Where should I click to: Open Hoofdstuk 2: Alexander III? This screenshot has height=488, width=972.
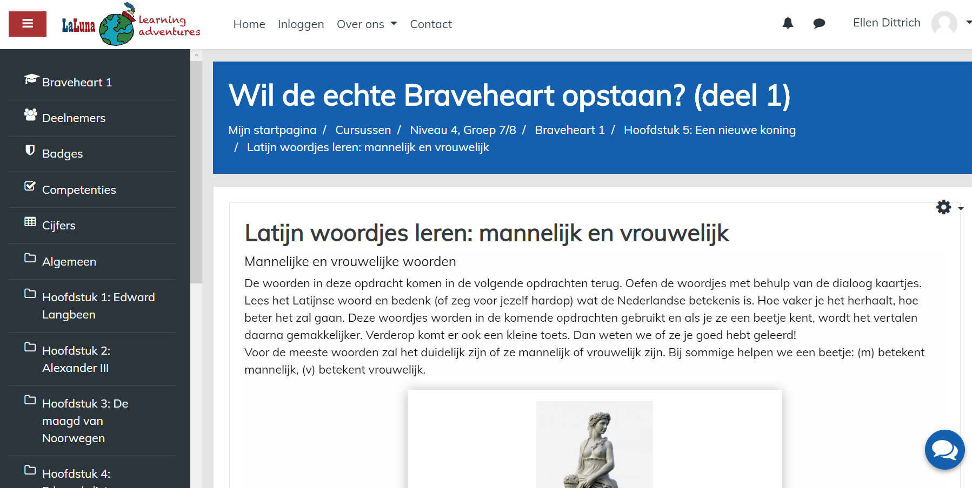(x=76, y=360)
